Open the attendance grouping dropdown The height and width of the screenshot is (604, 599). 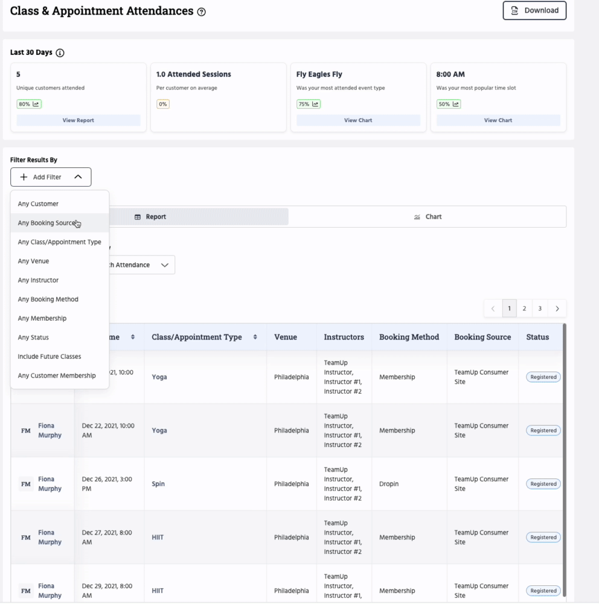[x=141, y=265]
